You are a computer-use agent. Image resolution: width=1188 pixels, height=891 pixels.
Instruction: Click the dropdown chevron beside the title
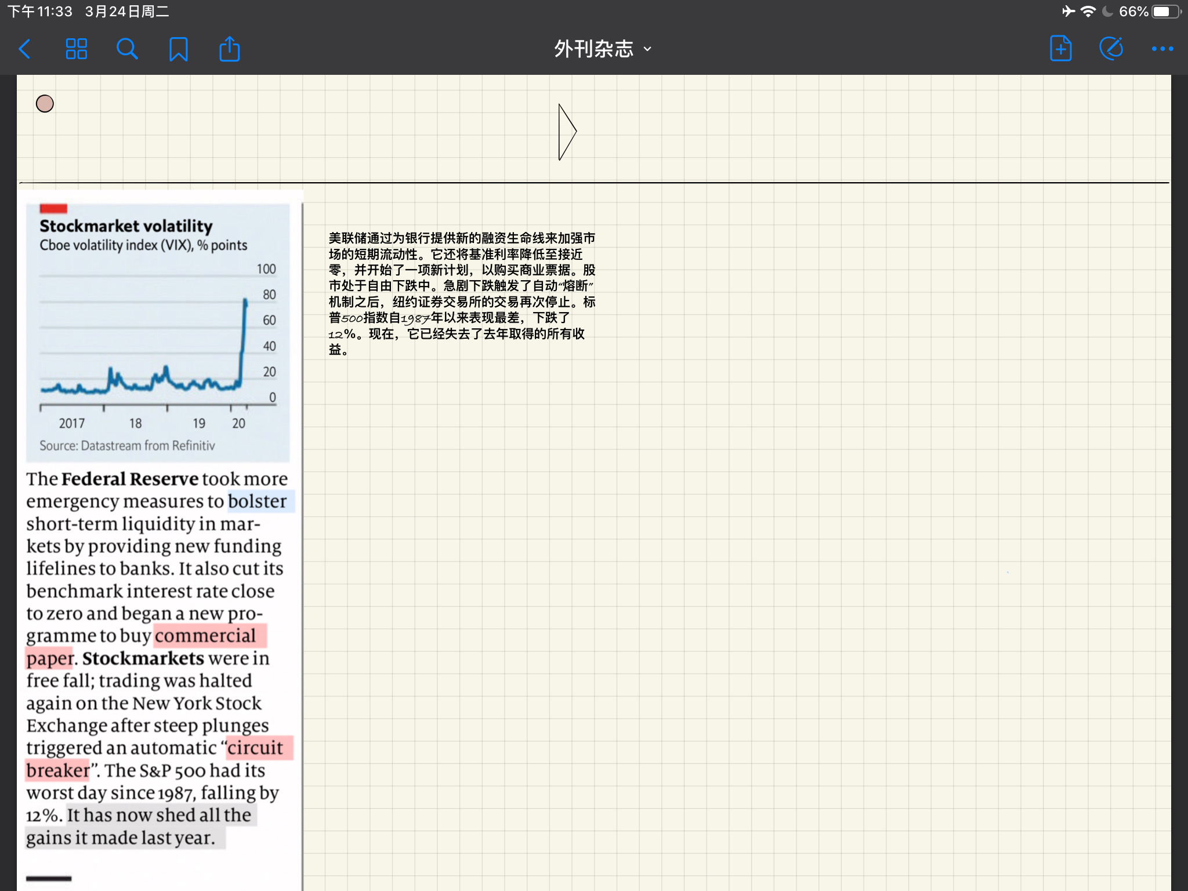(648, 49)
